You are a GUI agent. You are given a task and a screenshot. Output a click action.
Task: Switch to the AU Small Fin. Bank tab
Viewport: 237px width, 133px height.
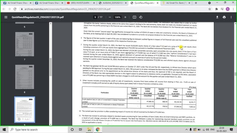tap(176, 3)
